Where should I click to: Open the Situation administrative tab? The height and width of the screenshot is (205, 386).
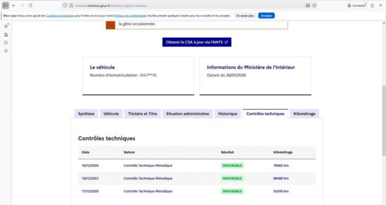pyautogui.click(x=187, y=114)
